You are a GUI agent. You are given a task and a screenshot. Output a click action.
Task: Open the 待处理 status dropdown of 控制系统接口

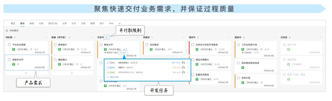coord(111,63)
